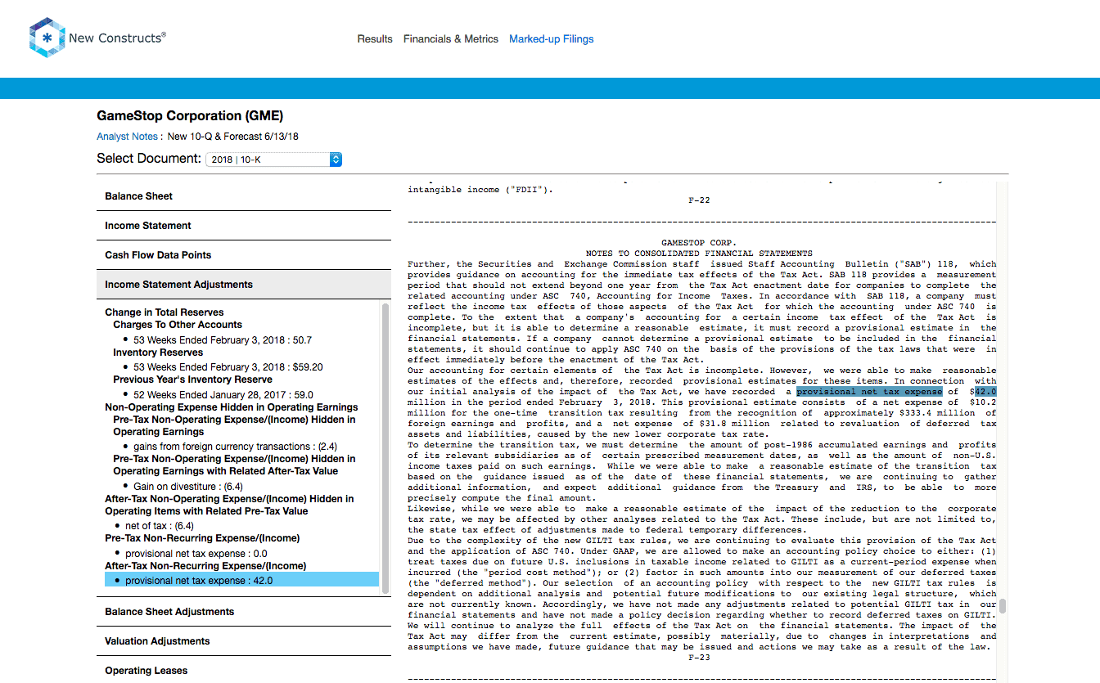
Task: Click 'Pre-Tax Non-Recurring Expense/(Income)' heading
Action: [202, 538]
